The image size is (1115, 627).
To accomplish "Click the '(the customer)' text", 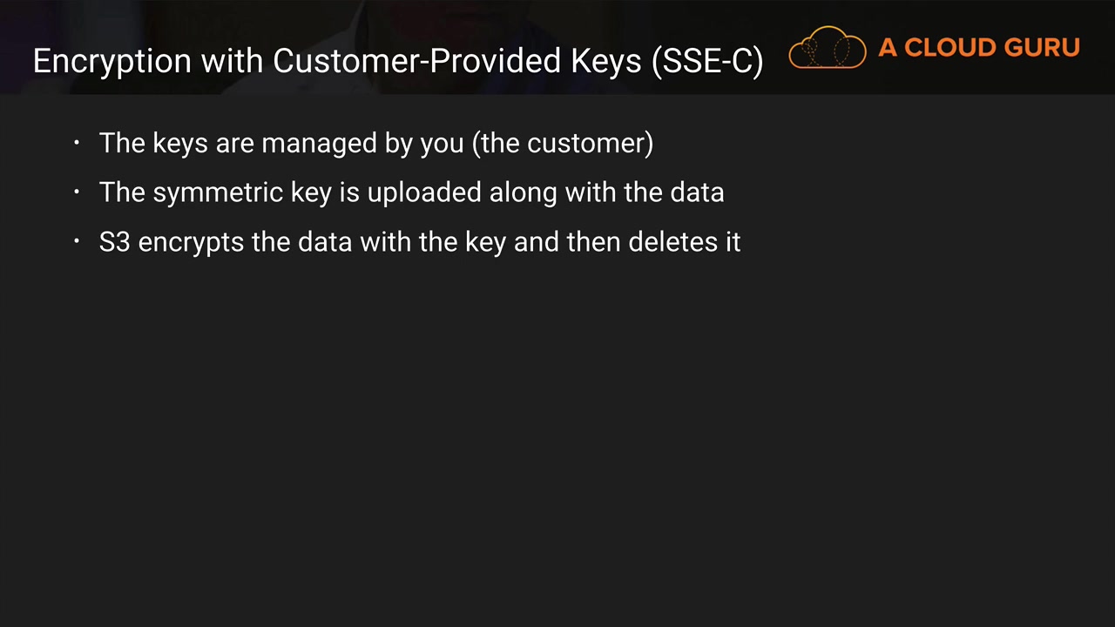I will 563,143.
